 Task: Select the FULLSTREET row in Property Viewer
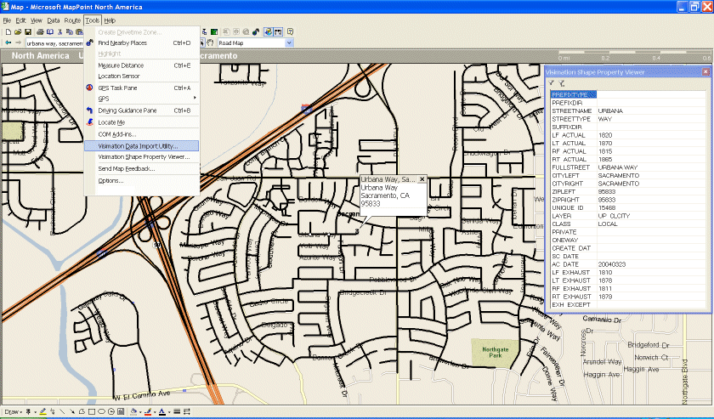tap(627, 167)
